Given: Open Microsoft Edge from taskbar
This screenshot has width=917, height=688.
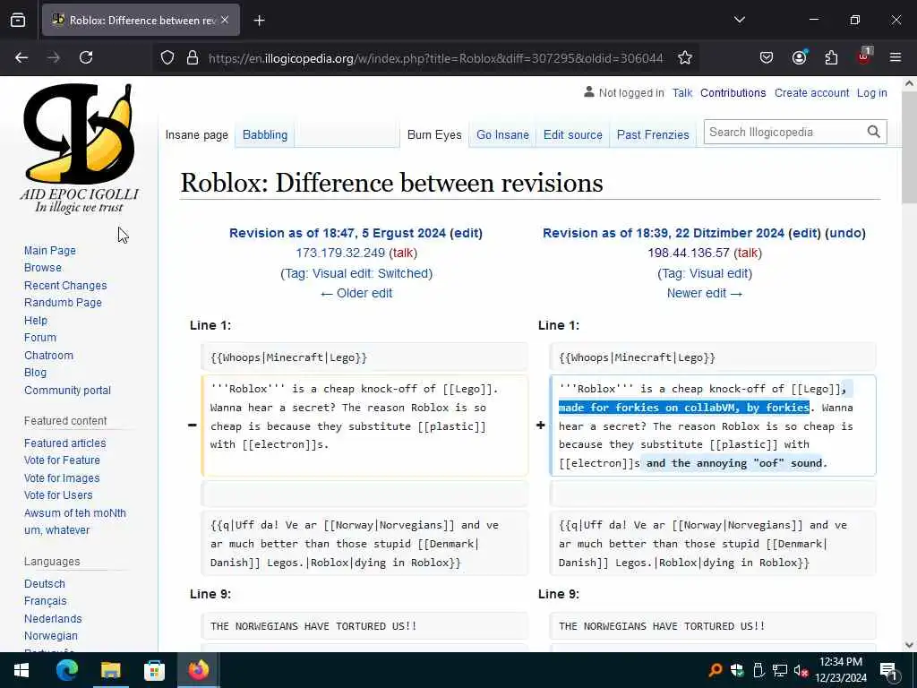Looking at the screenshot, I should coord(66,670).
